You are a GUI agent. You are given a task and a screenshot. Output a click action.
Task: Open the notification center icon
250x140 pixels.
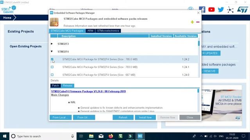coord(243,136)
